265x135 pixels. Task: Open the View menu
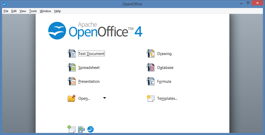(23, 11)
